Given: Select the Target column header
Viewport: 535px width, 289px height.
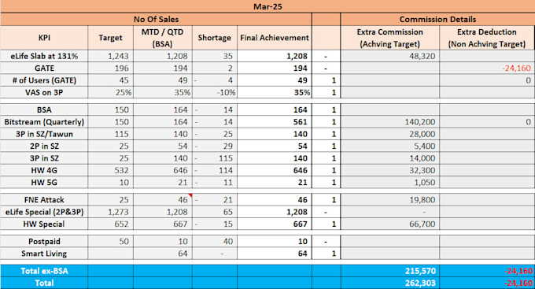Looking at the screenshot, I should tap(110, 38).
